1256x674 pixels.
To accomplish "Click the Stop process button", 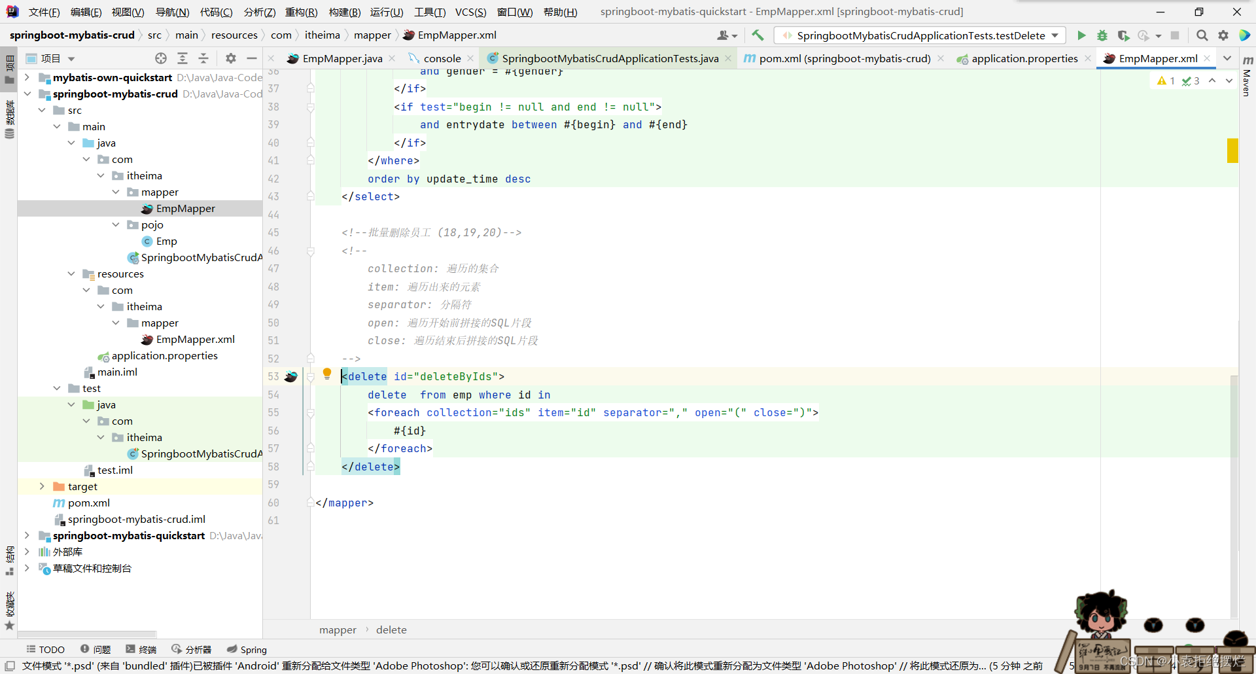I will click(x=1175, y=35).
